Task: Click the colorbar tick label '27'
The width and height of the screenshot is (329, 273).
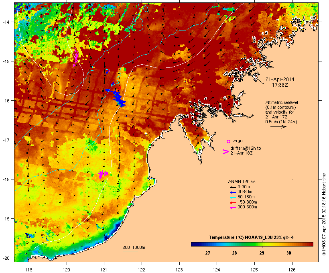Action: click(207, 253)
